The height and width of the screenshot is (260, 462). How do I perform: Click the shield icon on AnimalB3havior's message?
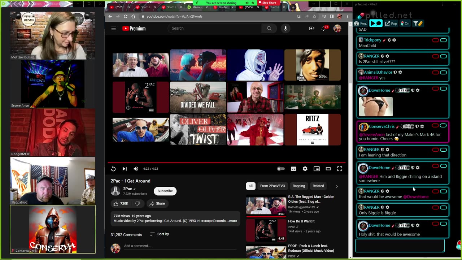[x=395, y=72]
